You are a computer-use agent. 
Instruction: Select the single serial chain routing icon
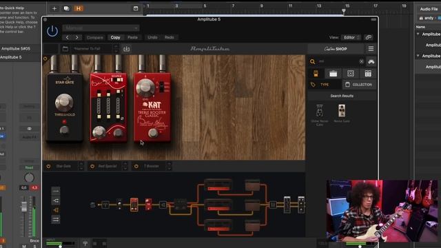click(56, 192)
